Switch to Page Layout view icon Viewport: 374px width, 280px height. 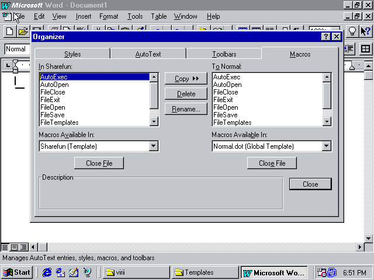14,247
